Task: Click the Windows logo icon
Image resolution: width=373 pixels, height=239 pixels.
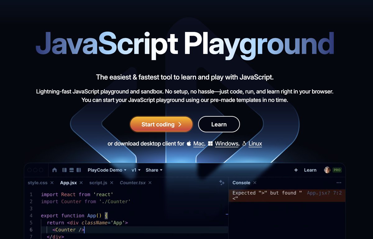Action: coord(210,144)
